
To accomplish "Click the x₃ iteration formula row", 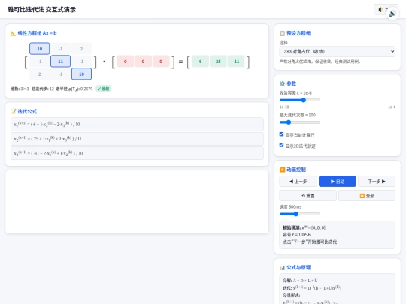I will point(137,153).
